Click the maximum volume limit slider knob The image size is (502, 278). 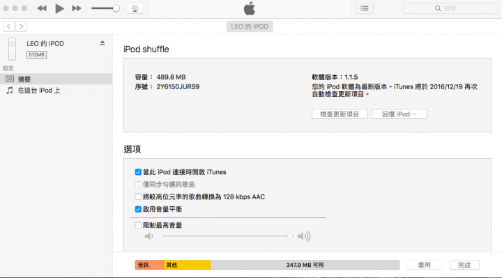coord(290,236)
